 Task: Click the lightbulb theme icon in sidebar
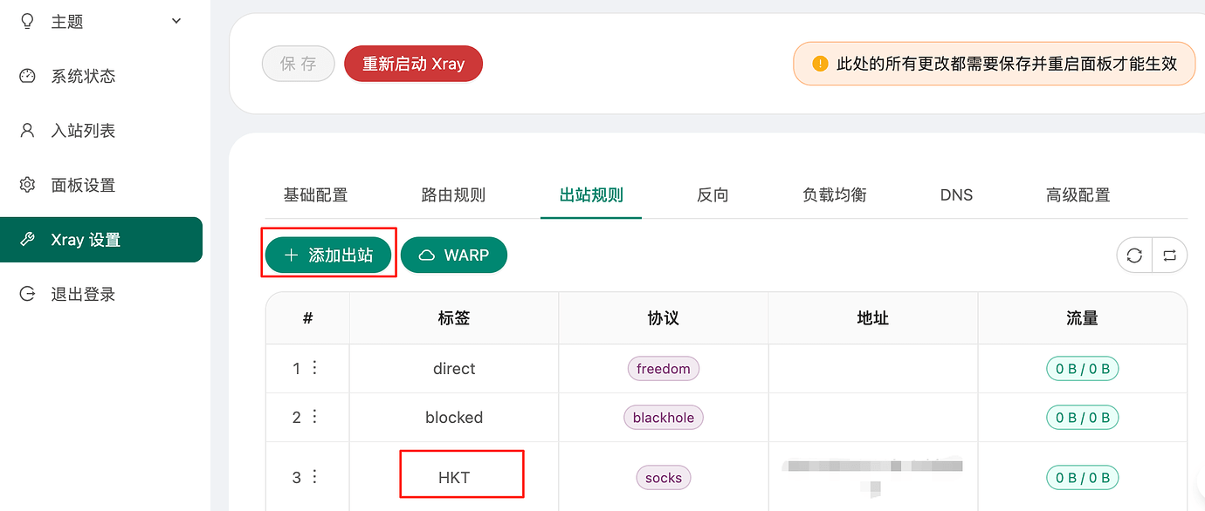tap(27, 21)
